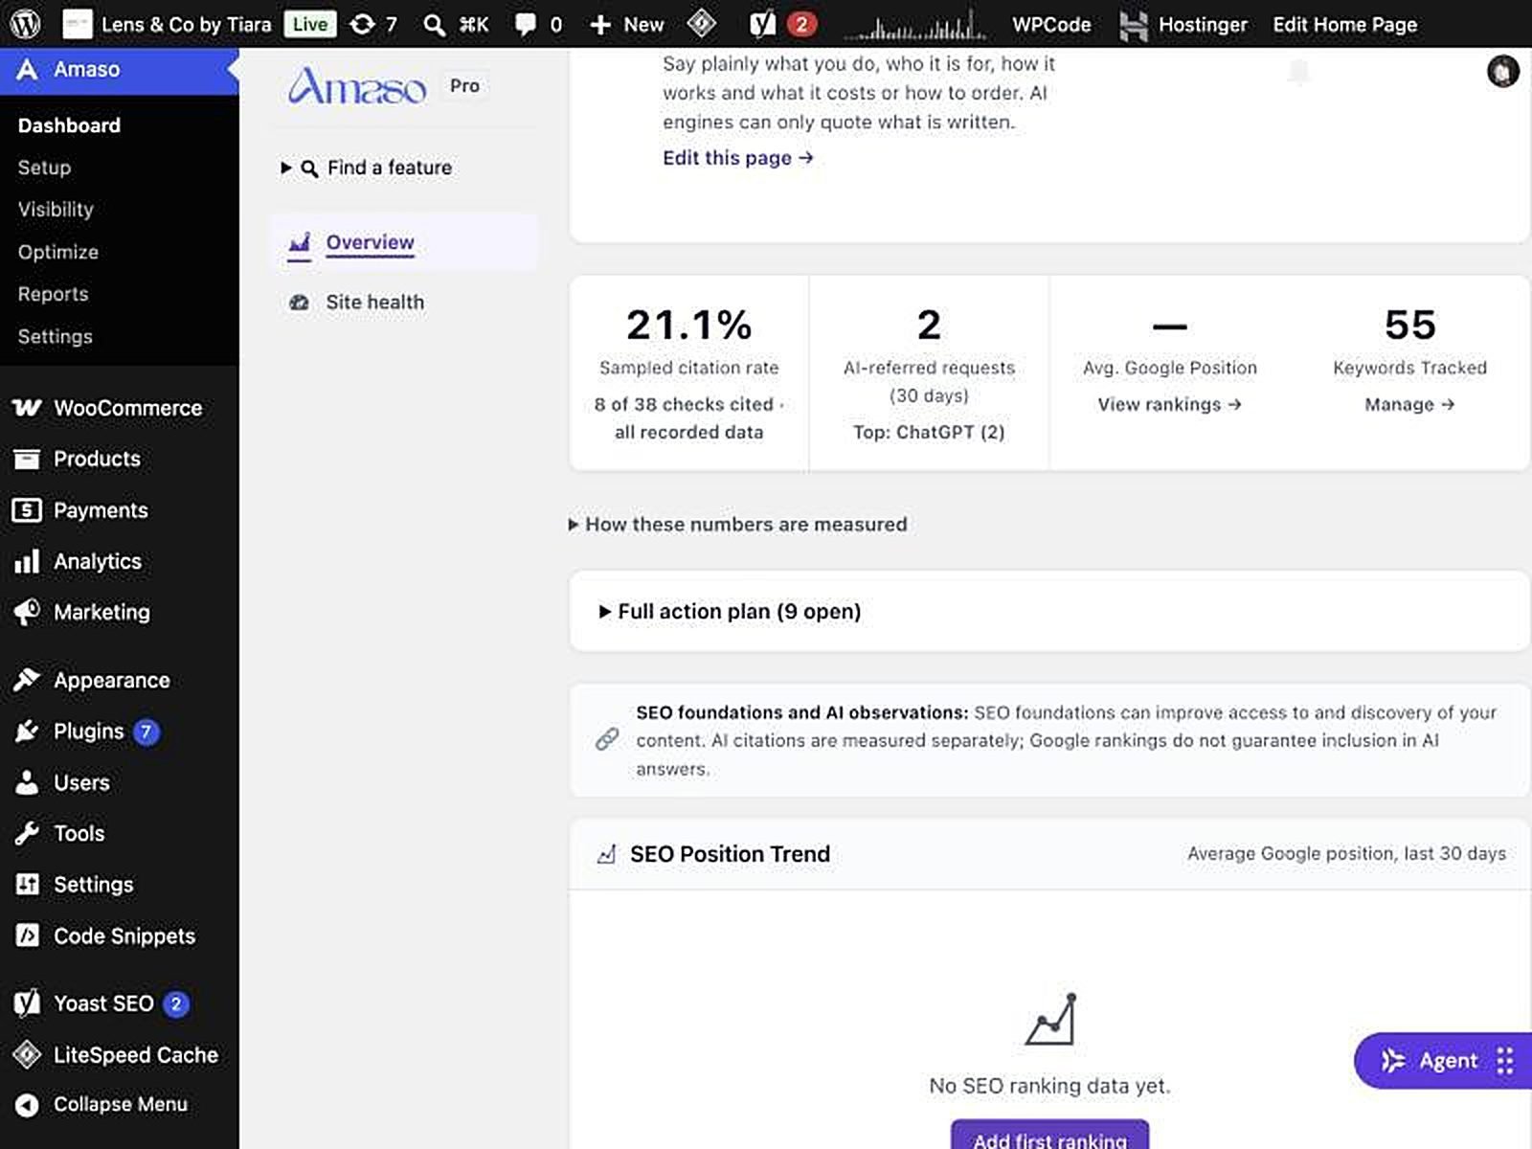The image size is (1532, 1149).
Task: Click the link icon in SEO foundations note
Action: pos(606,739)
